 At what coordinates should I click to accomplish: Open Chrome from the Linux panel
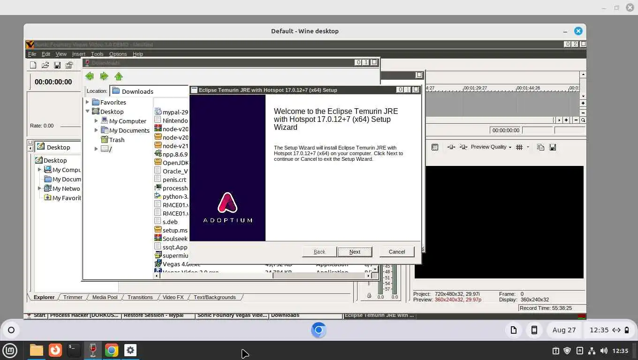112,350
